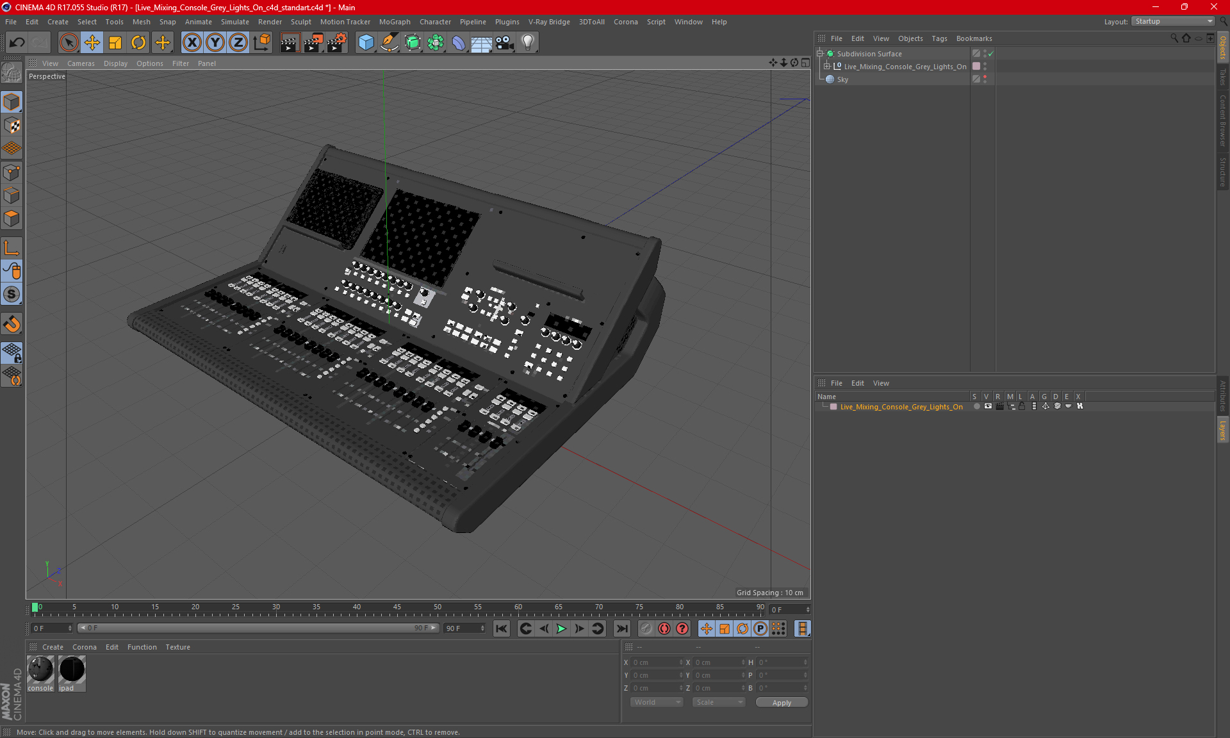Activate the Move tool
The height and width of the screenshot is (738, 1230).
[92, 42]
